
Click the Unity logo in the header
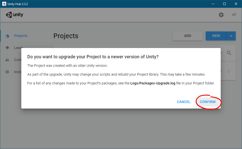click(x=14, y=15)
